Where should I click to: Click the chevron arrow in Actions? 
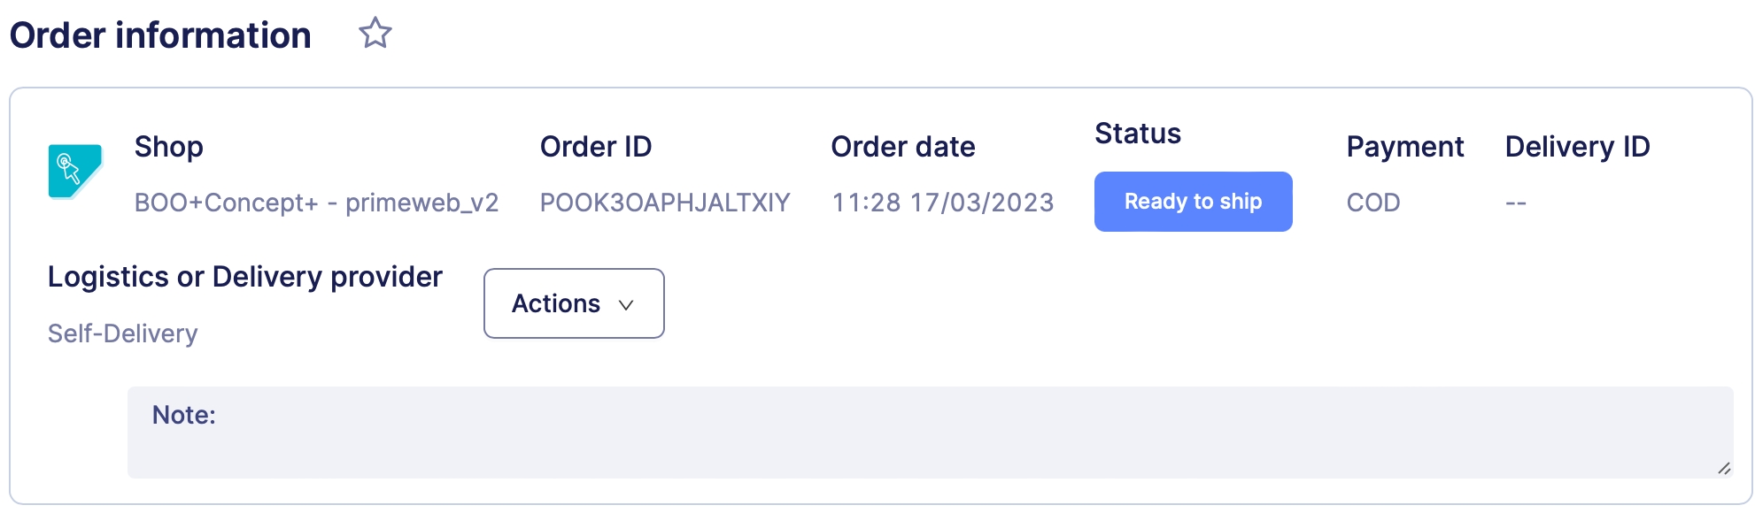[x=626, y=305]
